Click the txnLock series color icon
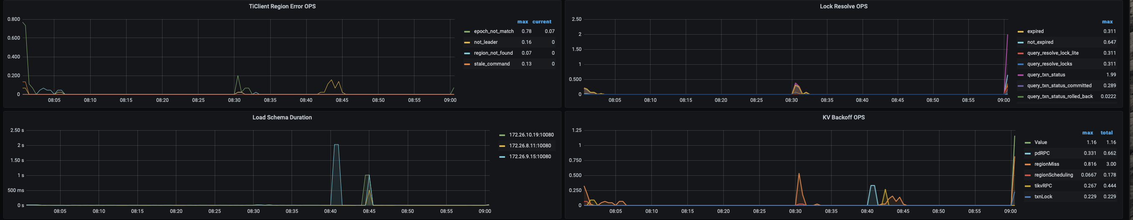 click(1028, 197)
